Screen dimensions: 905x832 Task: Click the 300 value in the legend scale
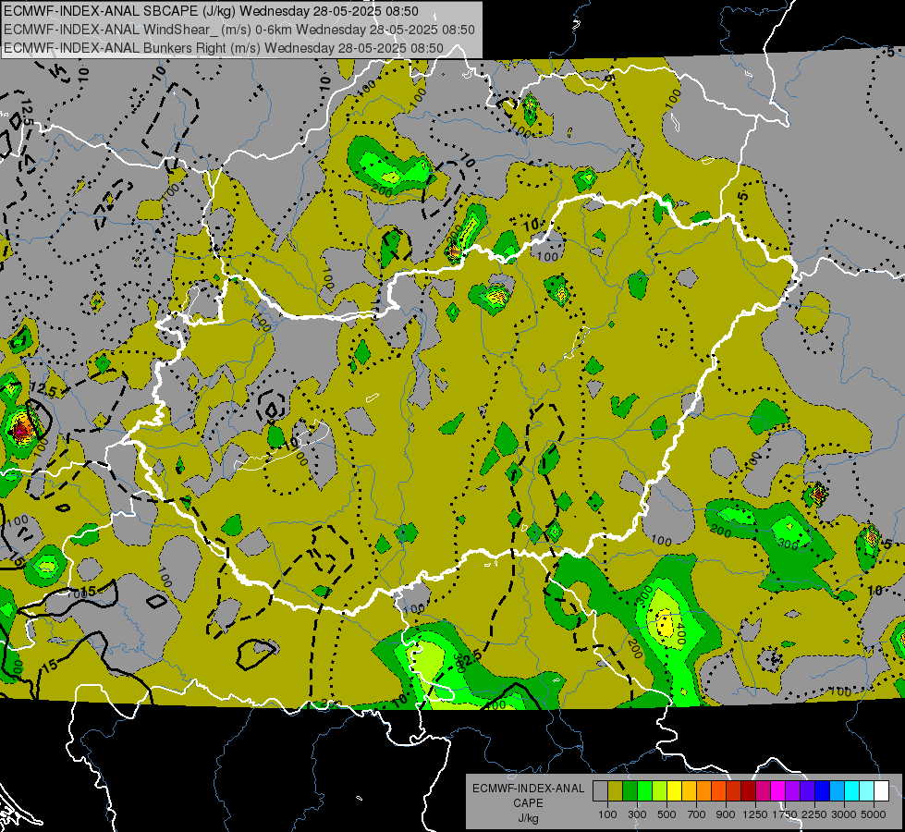coord(637,814)
